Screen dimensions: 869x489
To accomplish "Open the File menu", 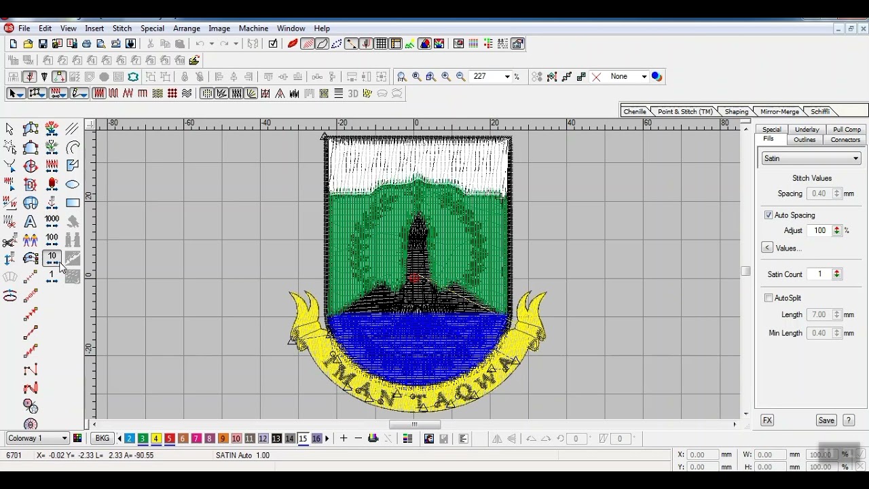I will click(24, 29).
